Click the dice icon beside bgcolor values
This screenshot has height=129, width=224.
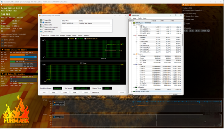click(x=208, y=31)
